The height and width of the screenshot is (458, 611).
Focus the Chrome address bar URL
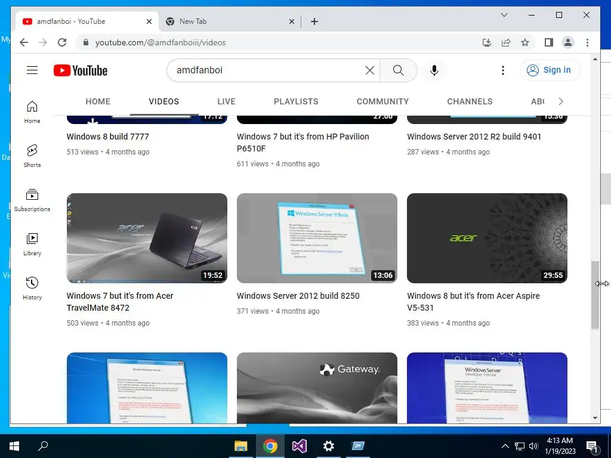(x=160, y=42)
